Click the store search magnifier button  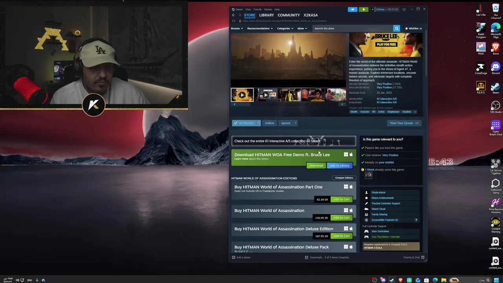(397, 28)
